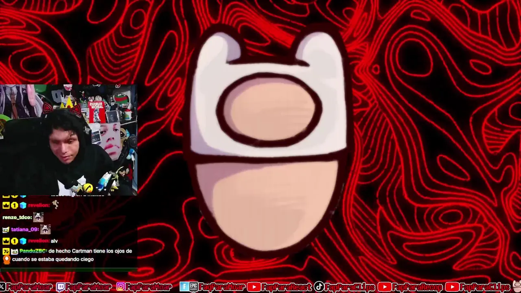Image resolution: width=521 pixels, height=293 pixels.
Task: Click the orange Kenny badge in PanduZBC's message
Action: tap(7, 260)
